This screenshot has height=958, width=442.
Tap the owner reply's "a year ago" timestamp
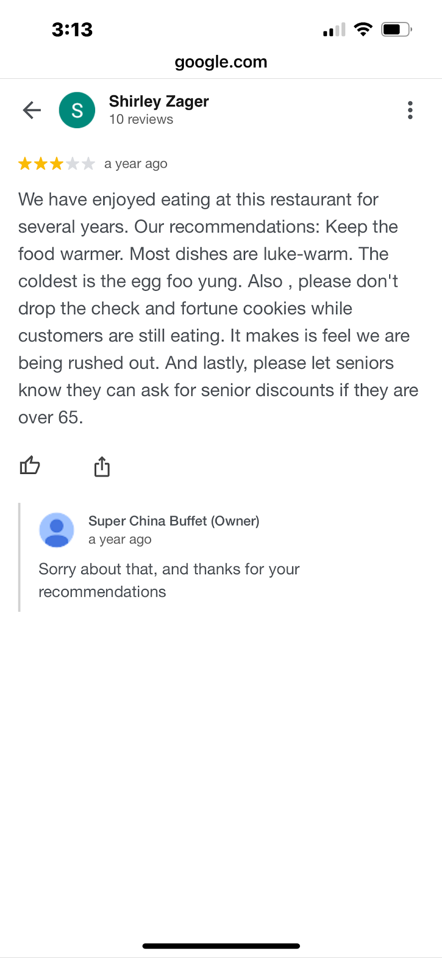click(120, 540)
